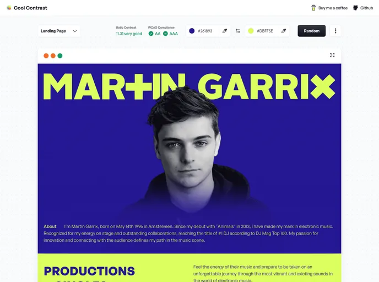The height and width of the screenshot is (282, 379).
Task: Click the dark blue color swatch
Action: point(192,31)
